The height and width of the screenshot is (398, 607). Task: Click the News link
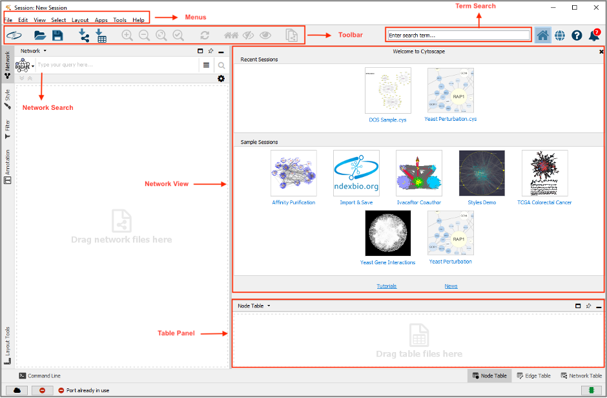coord(451,286)
